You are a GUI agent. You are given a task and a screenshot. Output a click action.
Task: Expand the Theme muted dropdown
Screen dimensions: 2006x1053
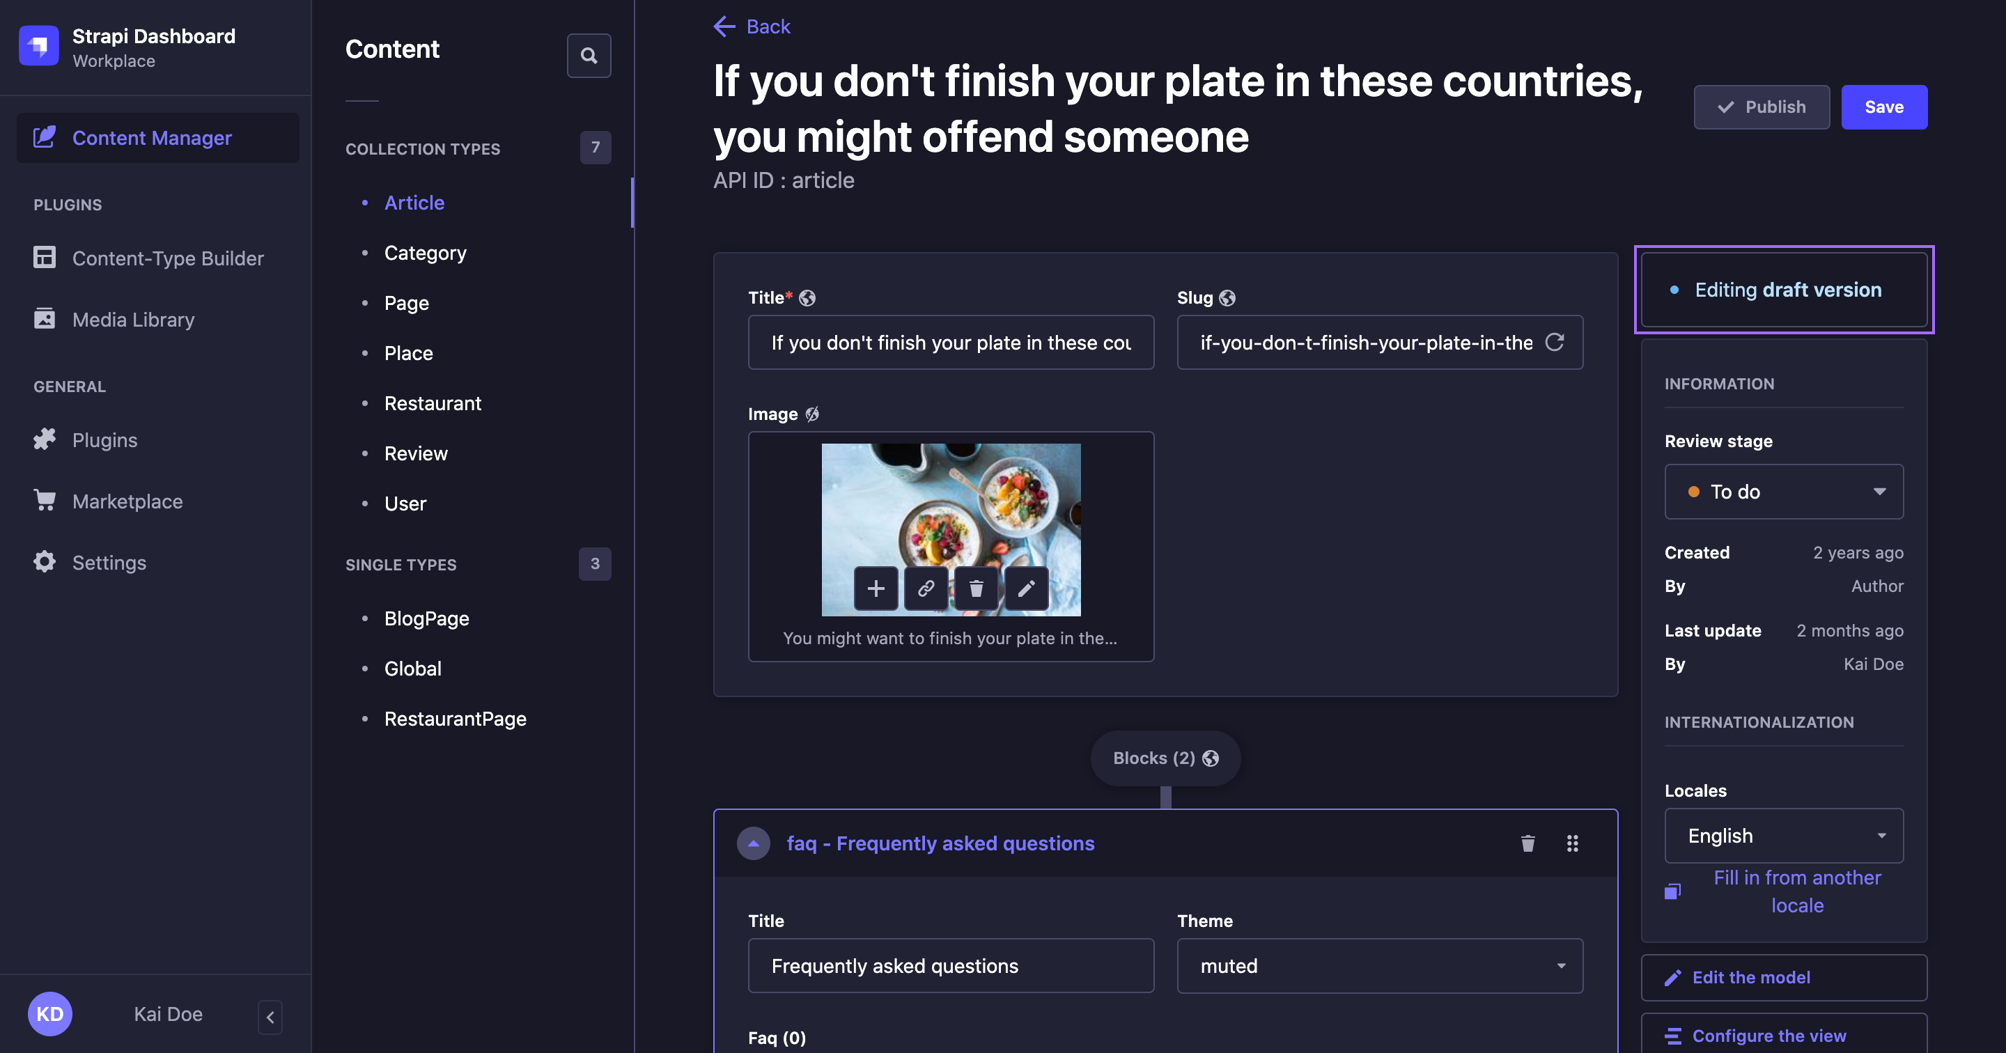[x=1378, y=965]
